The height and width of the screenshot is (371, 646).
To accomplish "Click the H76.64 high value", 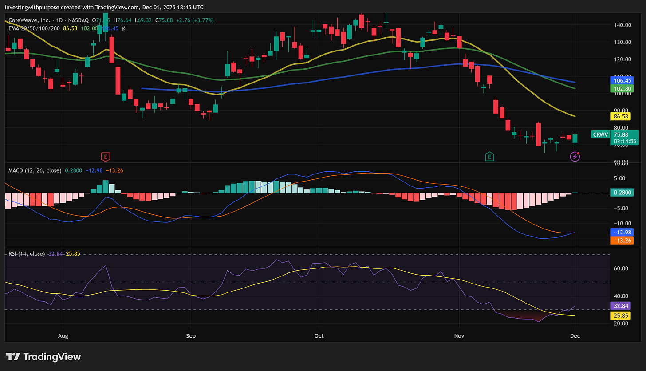I will click(x=122, y=20).
